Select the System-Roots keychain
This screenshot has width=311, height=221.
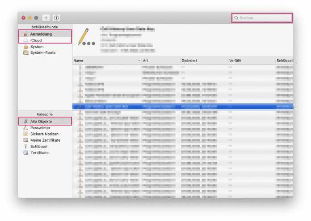tap(43, 53)
